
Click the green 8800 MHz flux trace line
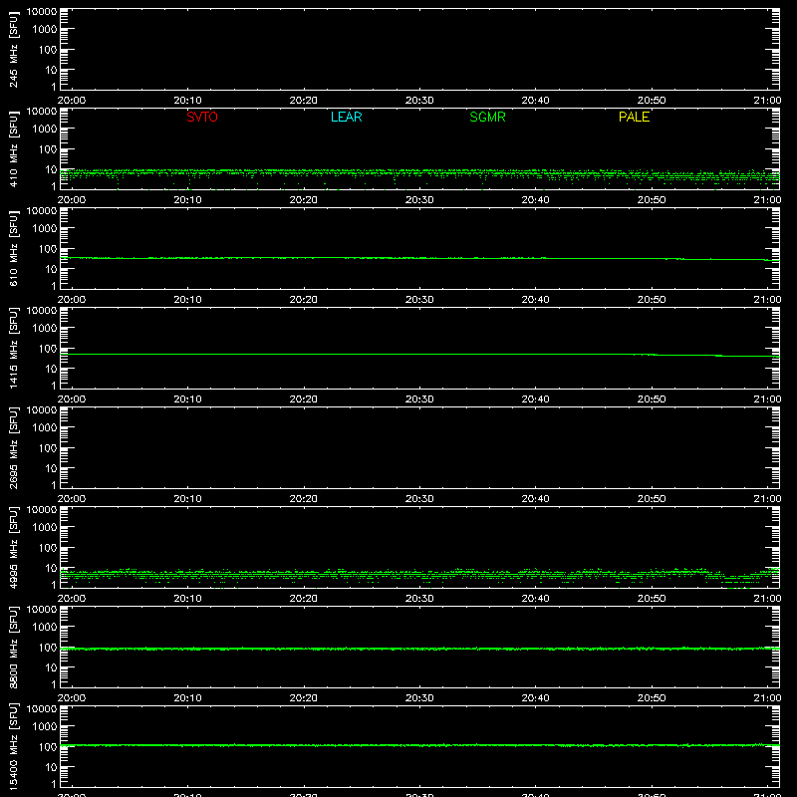coord(419,649)
